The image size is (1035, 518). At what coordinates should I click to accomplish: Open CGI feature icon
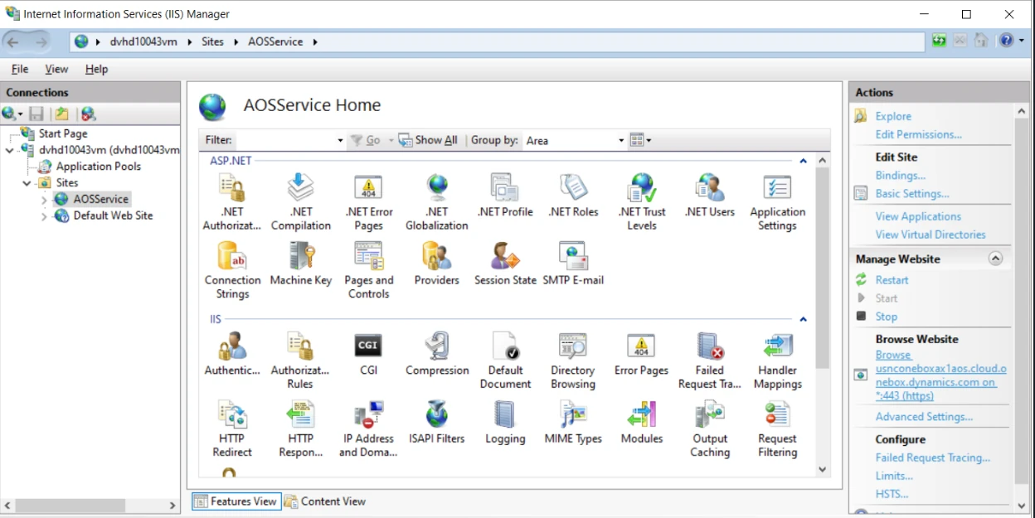tap(369, 346)
